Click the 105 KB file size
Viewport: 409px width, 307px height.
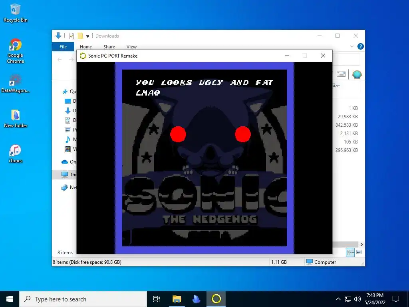coord(351,142)
